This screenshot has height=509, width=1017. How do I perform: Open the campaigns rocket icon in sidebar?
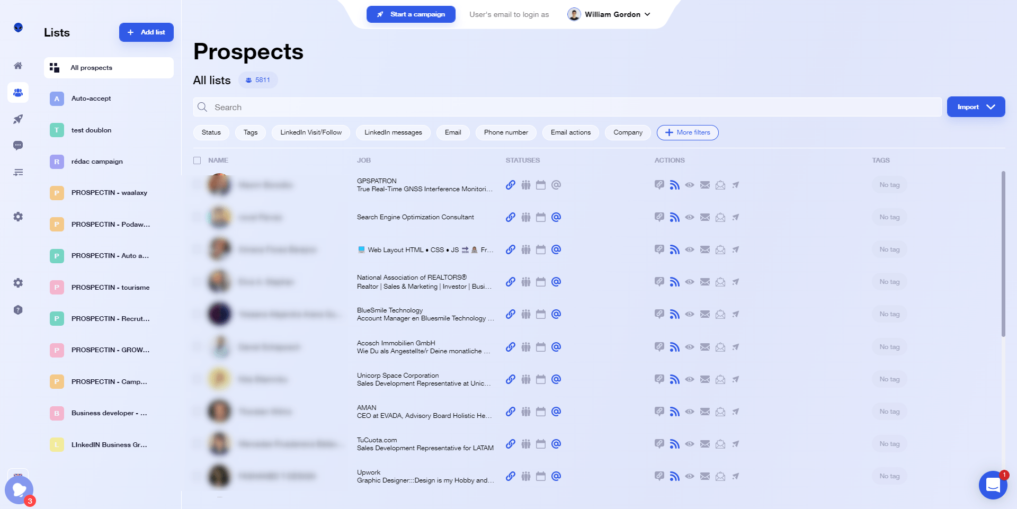18,119
